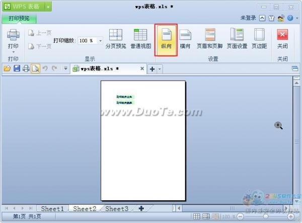Collapse the ribbon with the caret icon
Image resolution: width=302 pixels, height=223 pixels.
[262, 18]
